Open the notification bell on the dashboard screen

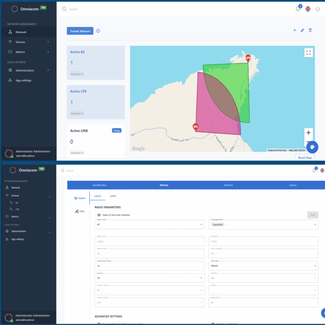click(x=298, y=9)
